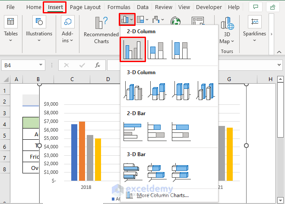Switch to the Home tab
The height and width of the screenshot is (204, 285).
(x=34, y=7)
